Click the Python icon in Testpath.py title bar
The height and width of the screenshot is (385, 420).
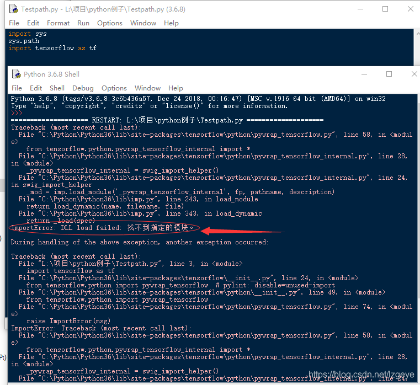pyautogui.click(x=14, y=9)
